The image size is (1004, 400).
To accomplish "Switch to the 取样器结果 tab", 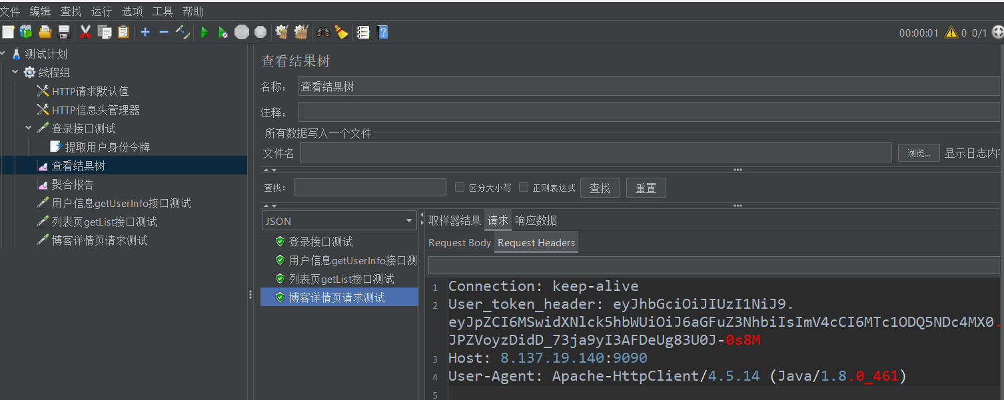I will (454, 220).
